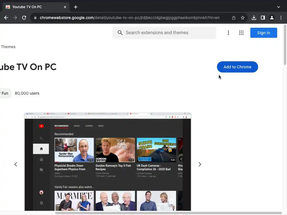The width and height of the screenshot is (287, 215).
Task: View site security lock info
Action: click(x=35, y=18)
